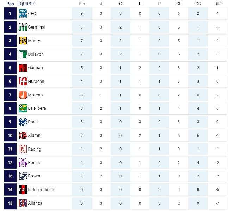
Task: Sort table by Pts column header
Action: click(x=82, y=4)
